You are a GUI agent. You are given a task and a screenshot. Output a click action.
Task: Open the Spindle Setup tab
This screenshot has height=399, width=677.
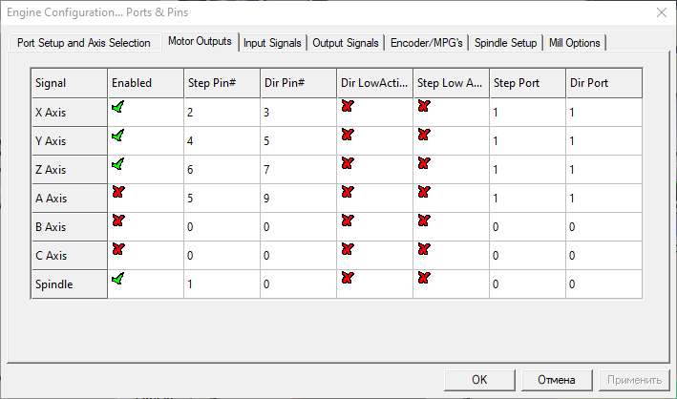[505, 43]
